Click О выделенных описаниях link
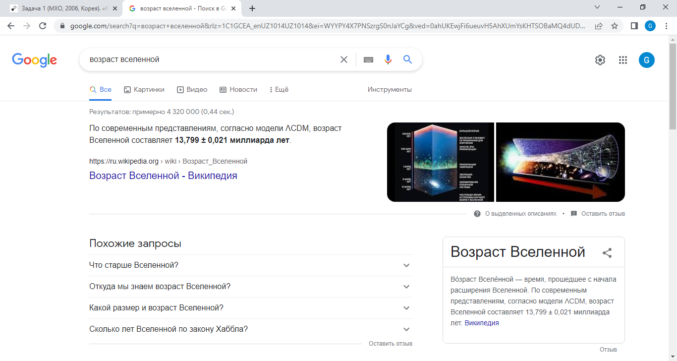The height and width of the screenshot is (361, 677). (x=520, y=214)
